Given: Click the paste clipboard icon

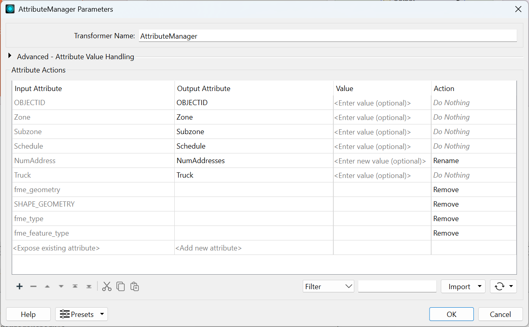Looking at the screenshot, I should [135, 286].
